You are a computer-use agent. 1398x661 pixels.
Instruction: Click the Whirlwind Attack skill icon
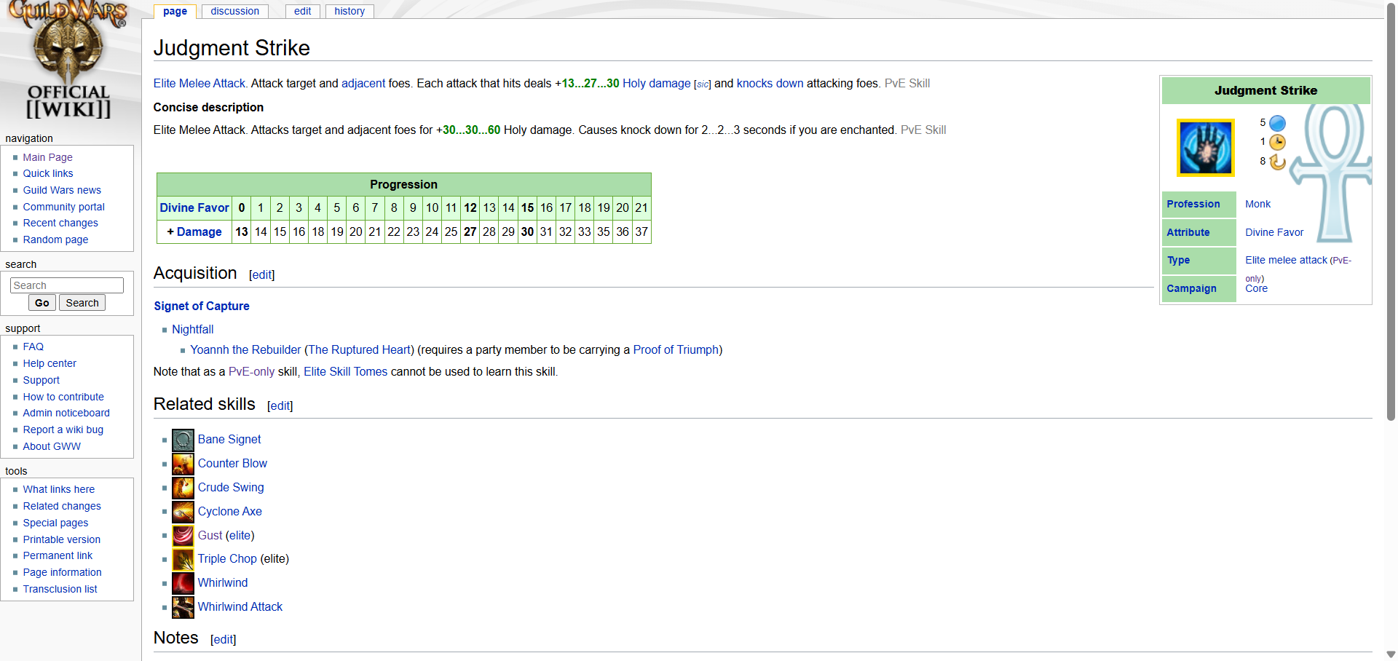[183, 607]
